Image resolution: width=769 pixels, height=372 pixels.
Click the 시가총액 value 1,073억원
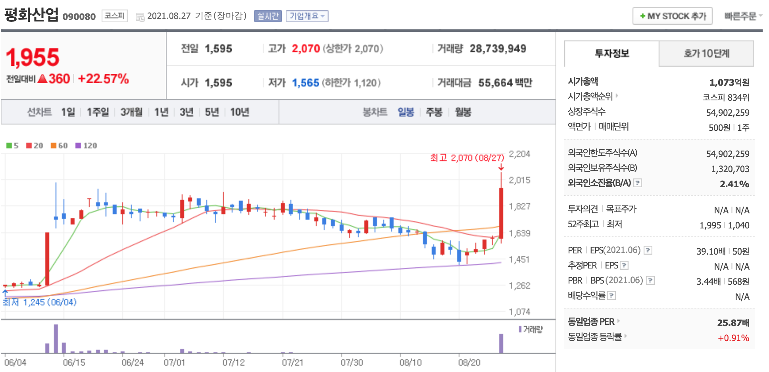pos(729,82)
